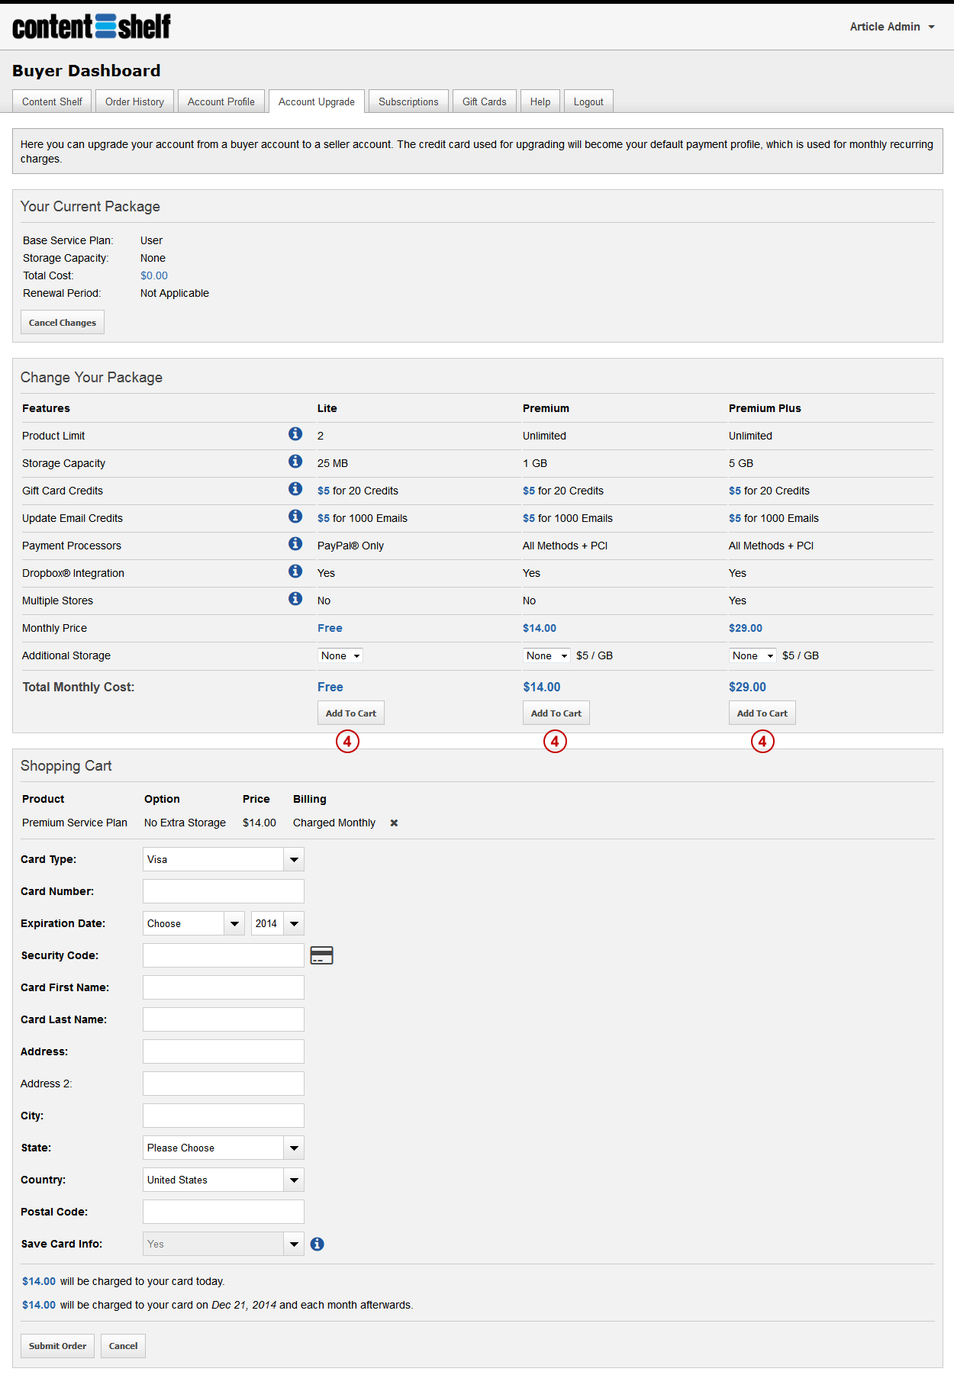Click the Storage Capacity info icon

295,461
